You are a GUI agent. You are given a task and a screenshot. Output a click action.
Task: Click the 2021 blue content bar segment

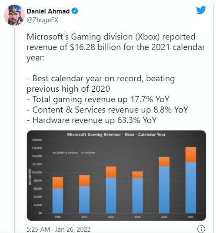click(x=191, y=187)
